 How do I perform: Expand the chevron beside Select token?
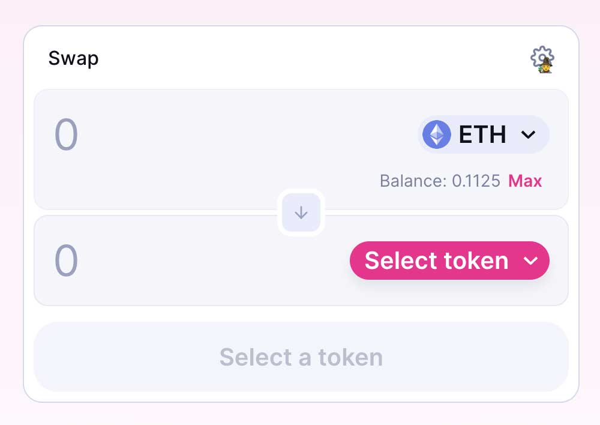click(x=529, y=261)
